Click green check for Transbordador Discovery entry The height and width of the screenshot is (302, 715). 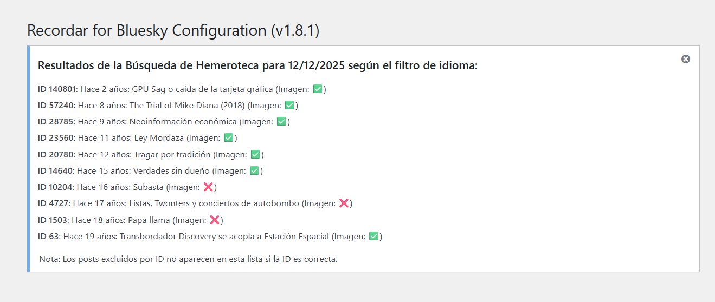[x=373, y=237]
